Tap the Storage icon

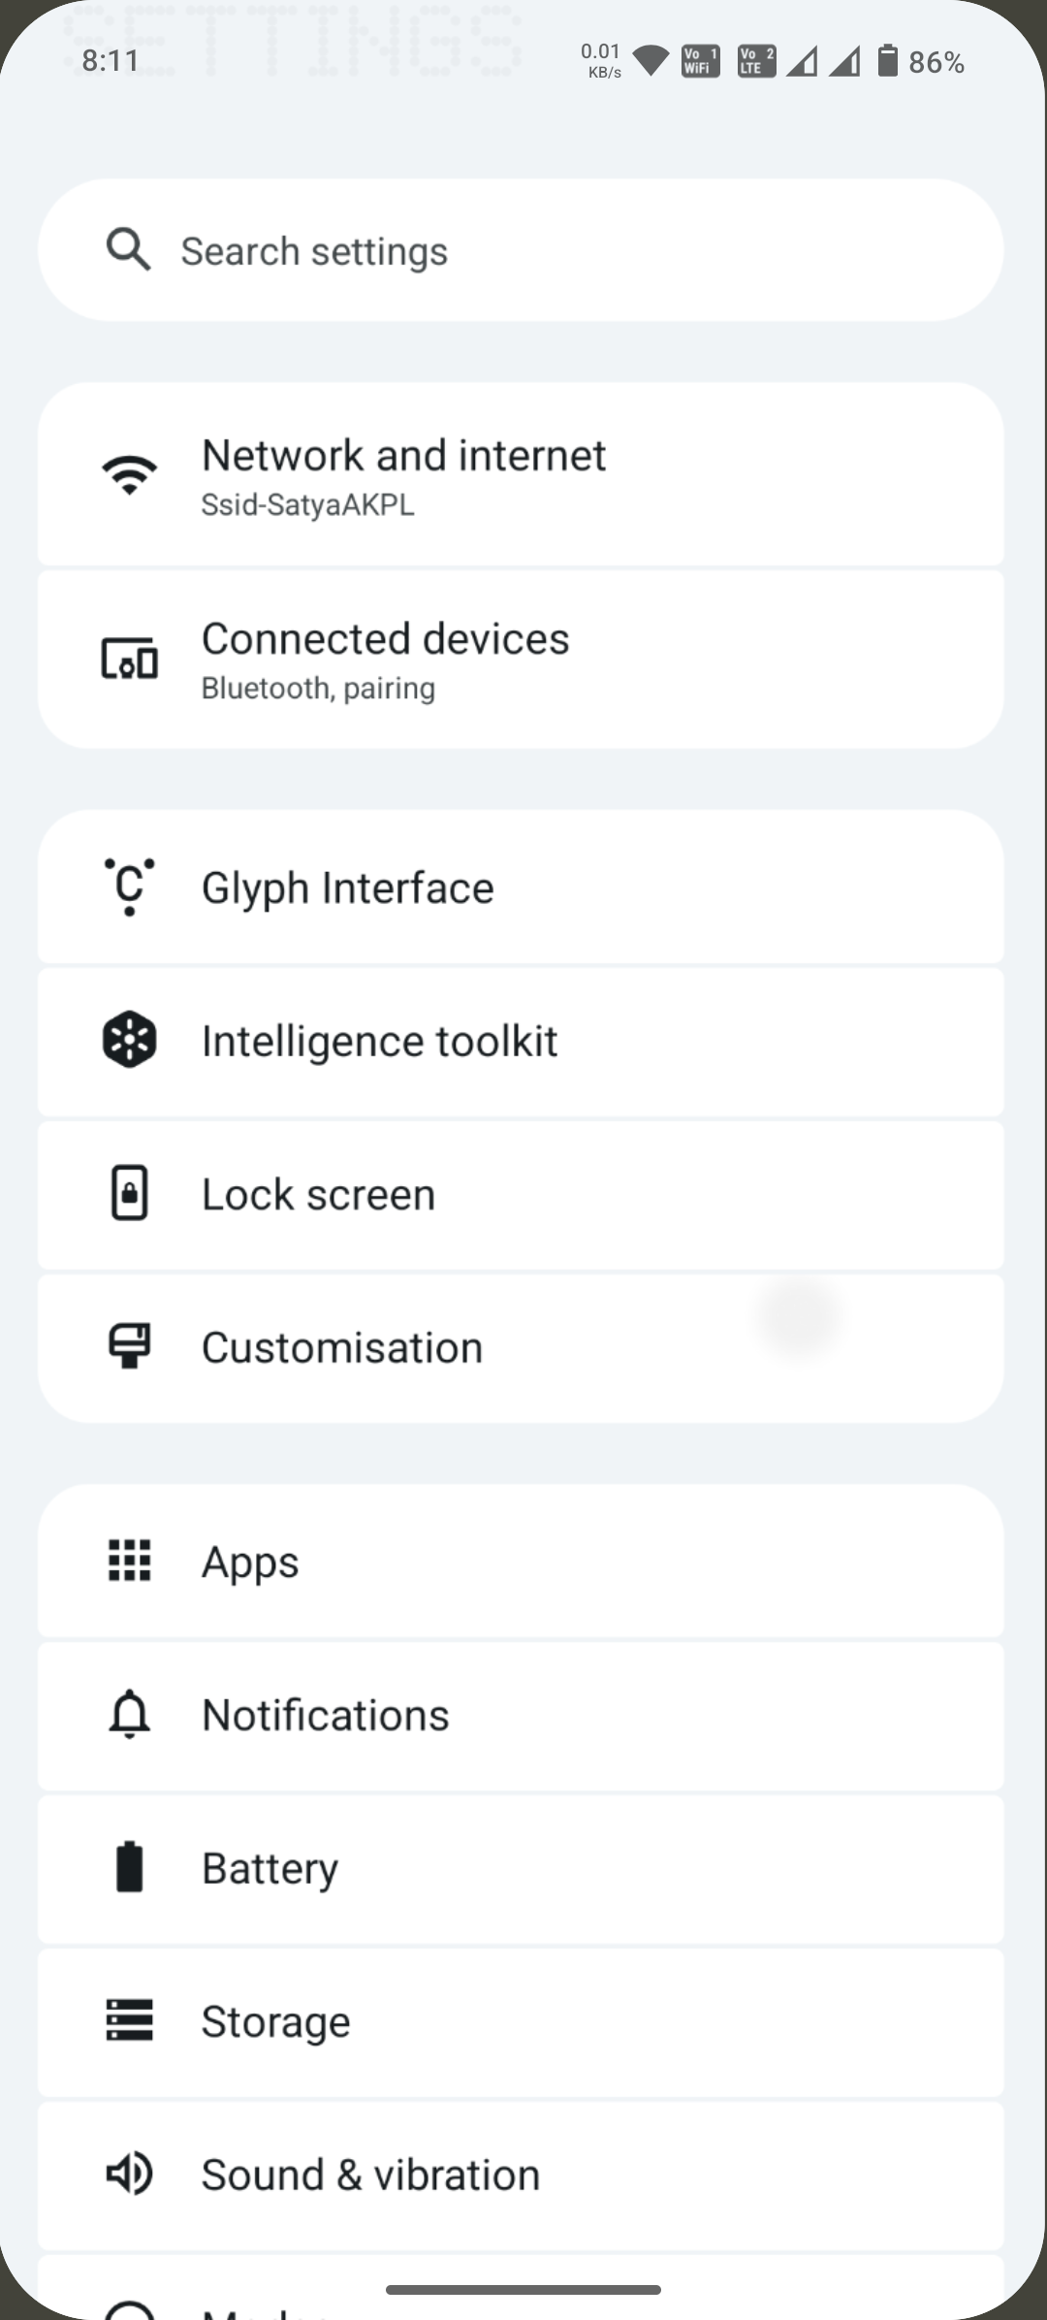coord(129,2020)
